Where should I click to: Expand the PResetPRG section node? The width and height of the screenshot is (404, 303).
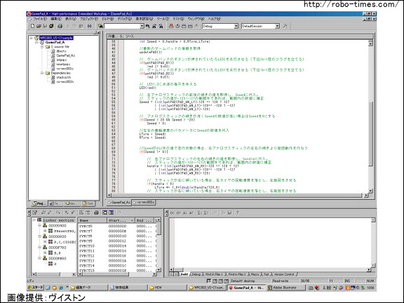click(x=45, y=231)
